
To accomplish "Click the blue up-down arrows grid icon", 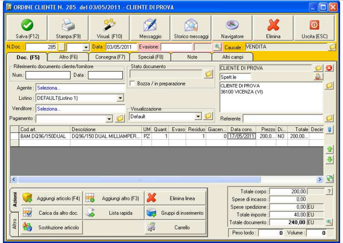I will [x=330, y=130].
